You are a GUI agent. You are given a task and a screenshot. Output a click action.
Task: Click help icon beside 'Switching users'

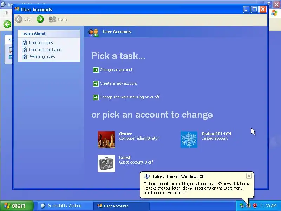[24, 57]
